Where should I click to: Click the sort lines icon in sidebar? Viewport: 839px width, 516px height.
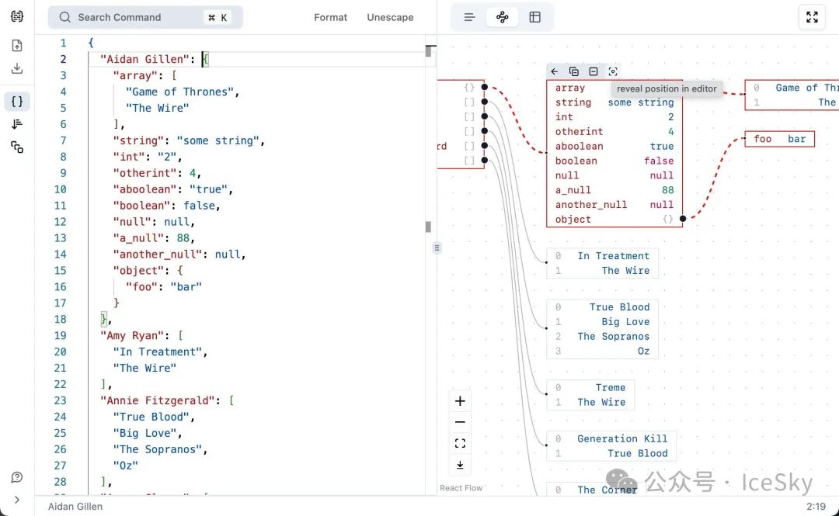(x=17, y=124)
